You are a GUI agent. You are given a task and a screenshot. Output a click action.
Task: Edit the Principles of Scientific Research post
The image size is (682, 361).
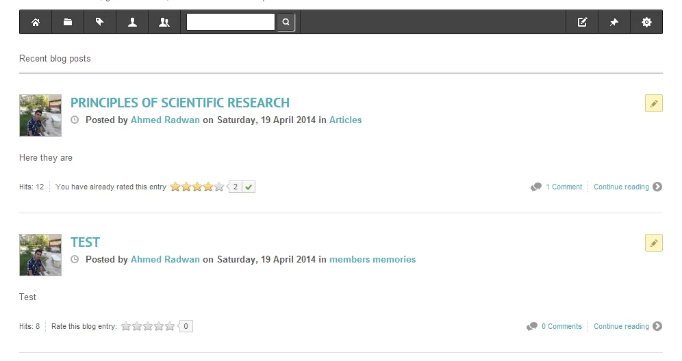click(653, 103)
